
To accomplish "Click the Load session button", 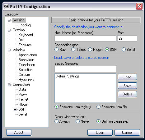I will tap(127, 77).
